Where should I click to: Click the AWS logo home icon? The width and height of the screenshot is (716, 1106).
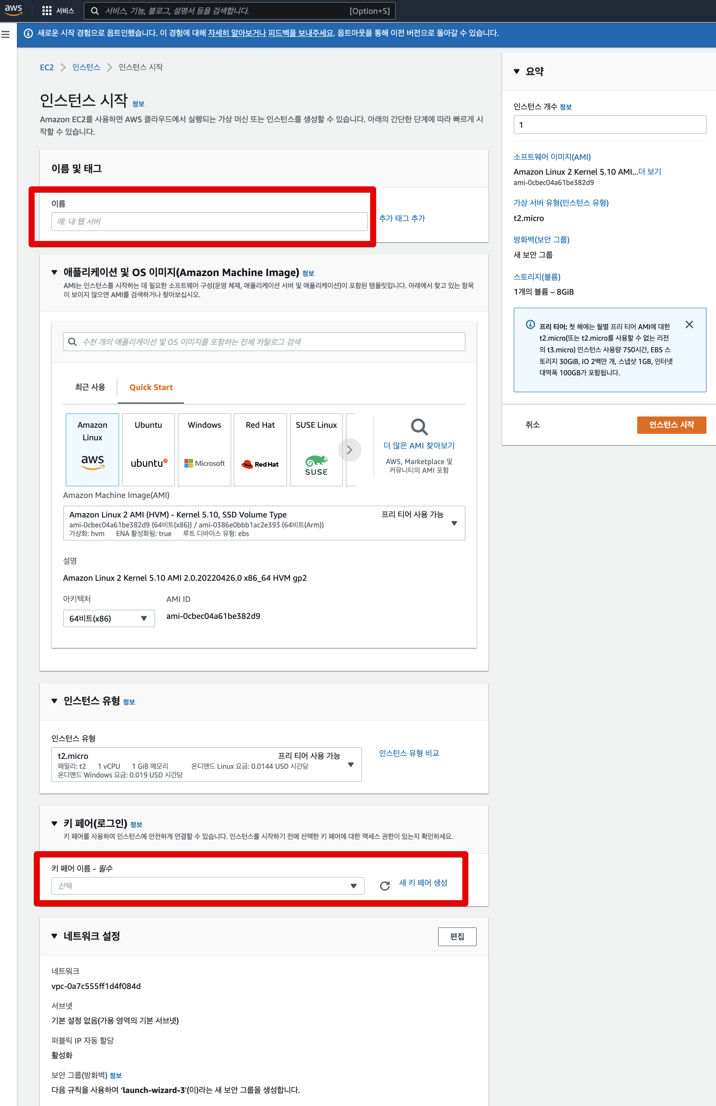coord(13,10)
